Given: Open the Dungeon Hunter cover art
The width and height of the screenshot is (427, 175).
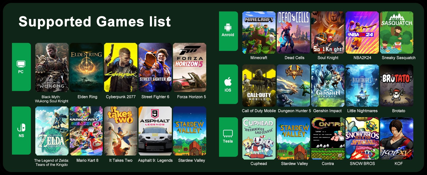Looking at the screenshot, I should [x=293, y=85].
